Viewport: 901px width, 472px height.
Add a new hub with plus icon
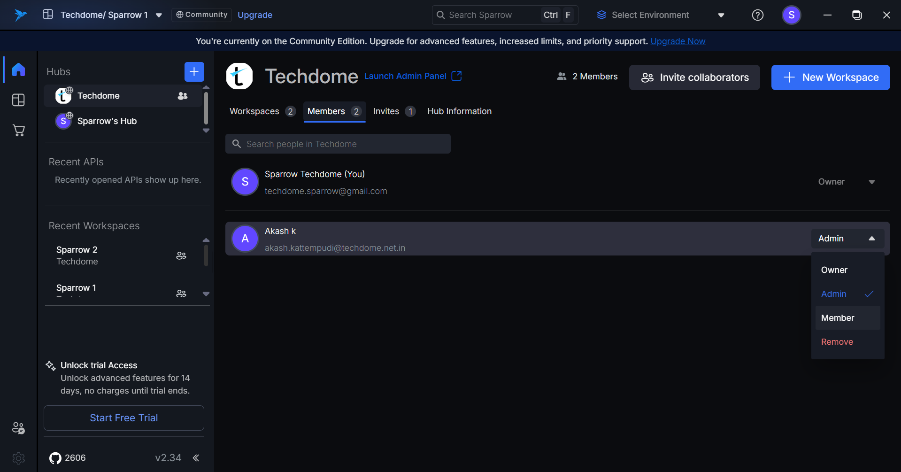coord(194,72)
